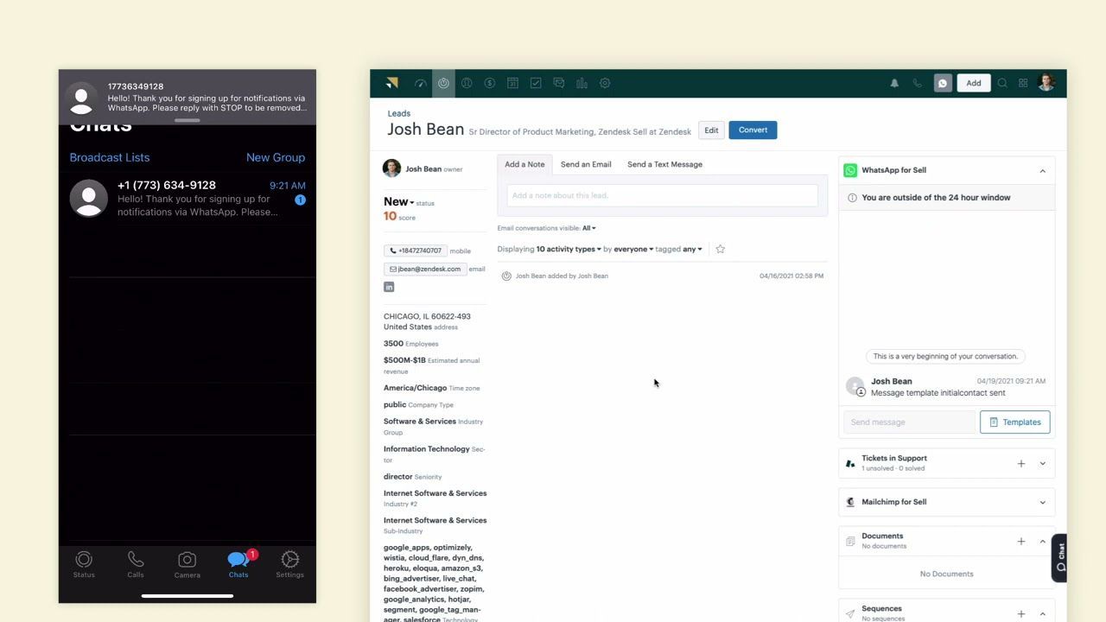Screen dimensions: 1106x622
Task: Click the phone dialer icon in Sell header
Action: tap(918, 83)
